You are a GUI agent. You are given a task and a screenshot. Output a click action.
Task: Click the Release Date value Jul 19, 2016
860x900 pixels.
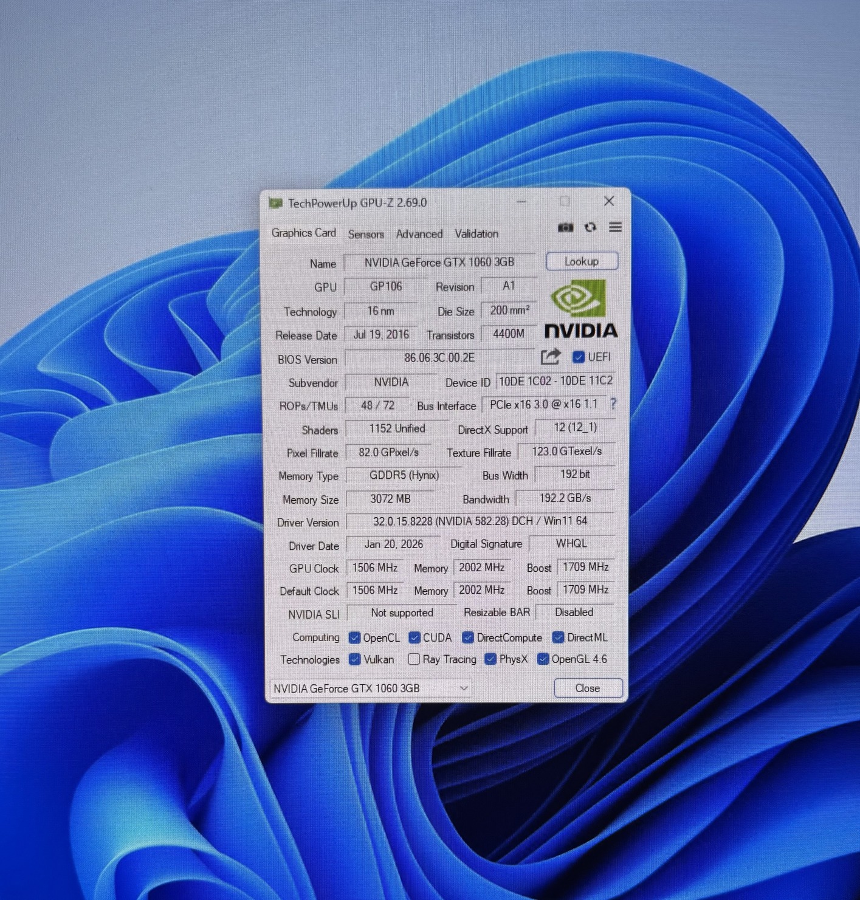coord(381,335)
